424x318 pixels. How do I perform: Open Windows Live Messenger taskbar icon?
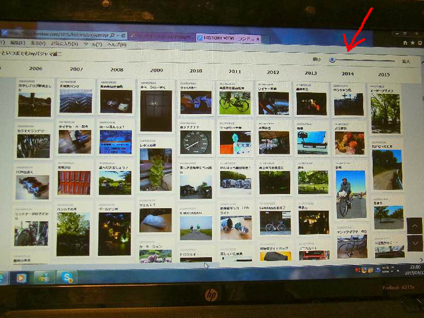44,278
